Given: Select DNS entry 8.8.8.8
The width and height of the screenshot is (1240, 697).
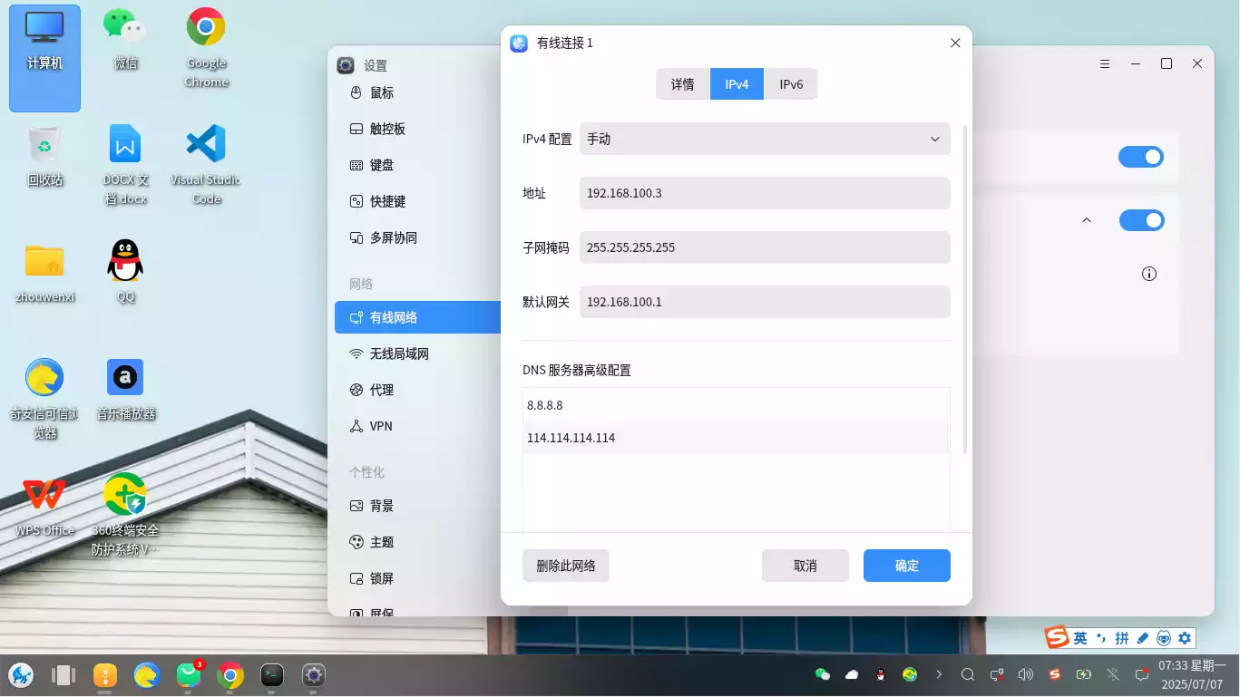Looking at the screenshot, I should click(x=737, y=405).
